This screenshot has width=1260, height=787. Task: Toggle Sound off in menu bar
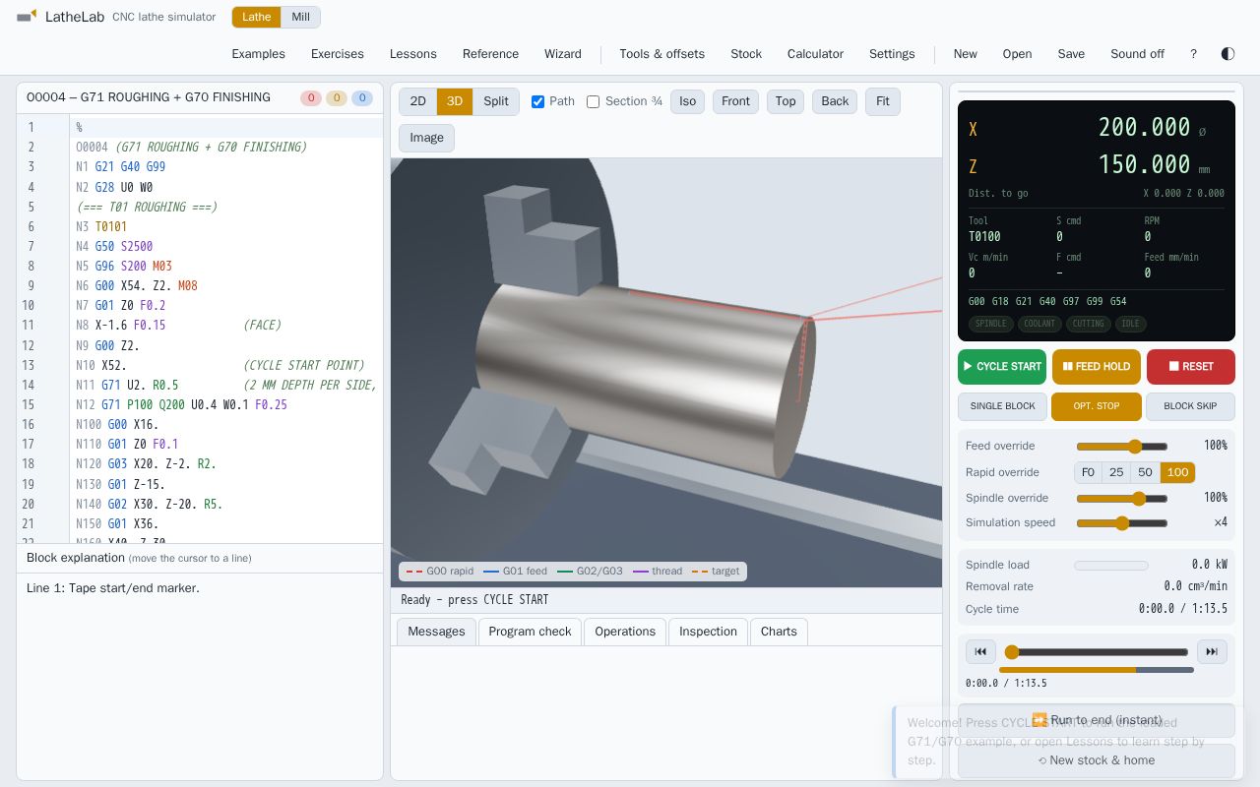pos(1137,54)
